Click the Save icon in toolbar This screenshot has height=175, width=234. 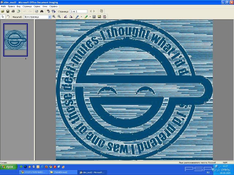8,11
